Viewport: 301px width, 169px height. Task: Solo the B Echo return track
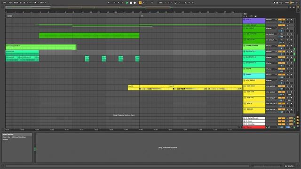point(287,121)
